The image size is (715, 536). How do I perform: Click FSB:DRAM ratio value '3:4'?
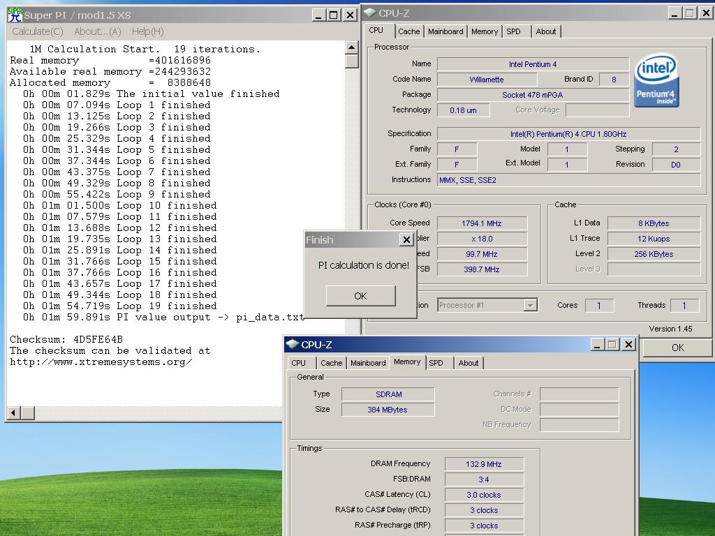click(x=484, y=479)
